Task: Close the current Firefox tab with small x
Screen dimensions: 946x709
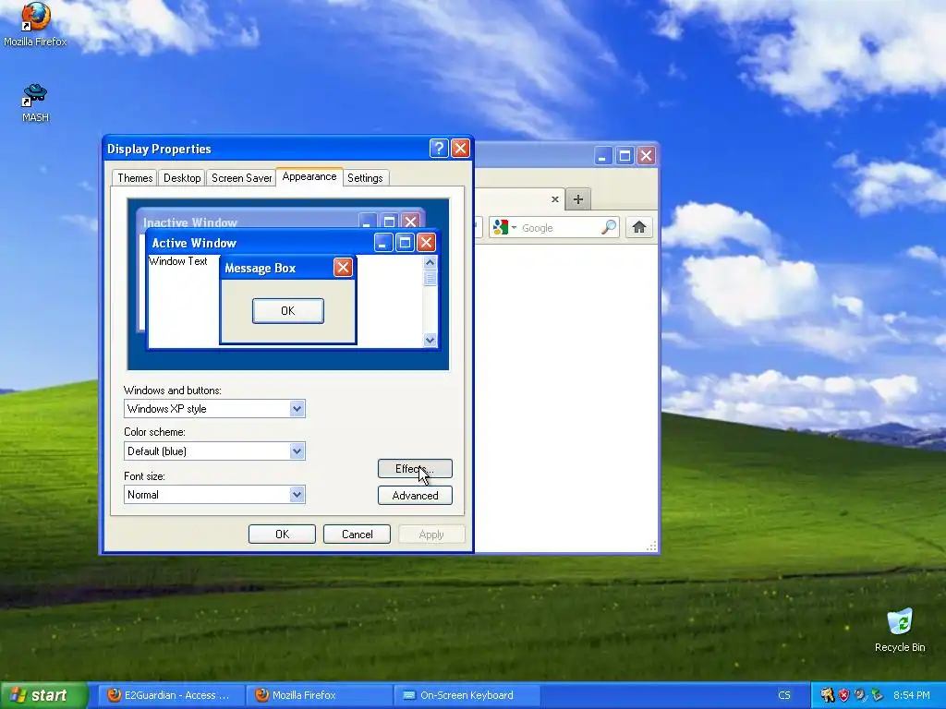Action: click(x=555, y=199)
